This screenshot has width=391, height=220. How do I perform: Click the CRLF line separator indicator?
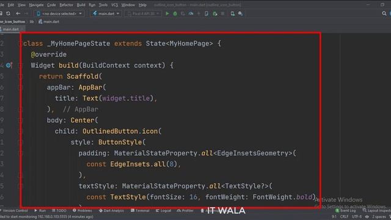click(x=344, y=216)
